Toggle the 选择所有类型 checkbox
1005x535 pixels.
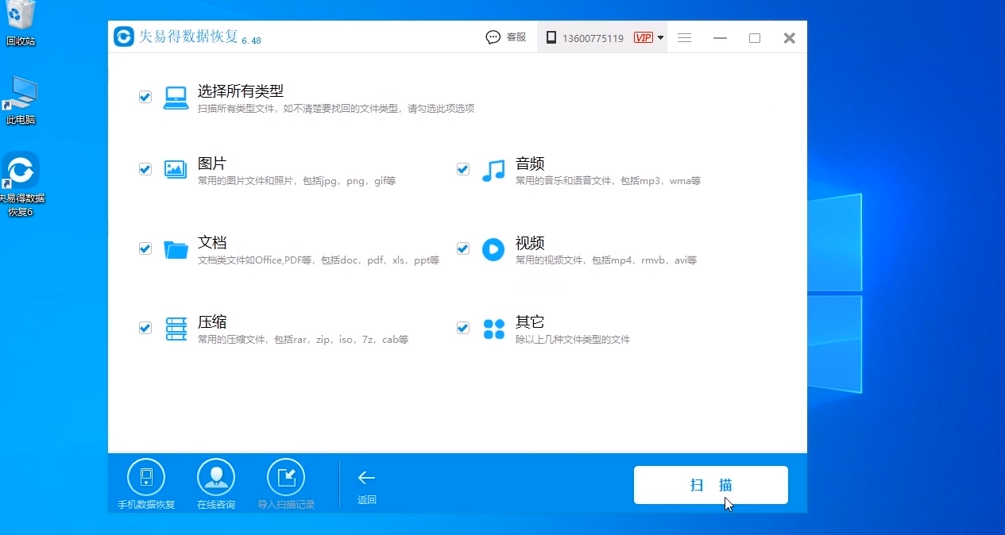click(145, 97)
